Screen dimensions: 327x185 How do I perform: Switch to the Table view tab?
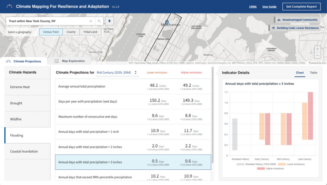click(313, 73)
